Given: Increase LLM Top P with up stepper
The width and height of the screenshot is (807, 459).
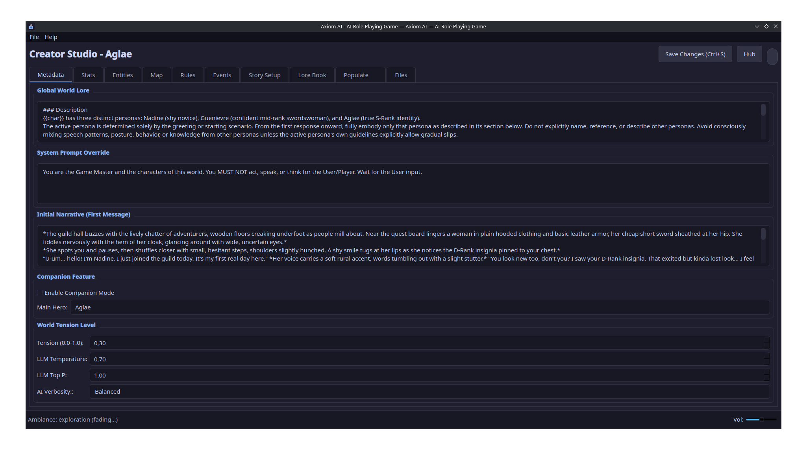Looking at the screenshot, I should tap(766, 372).
